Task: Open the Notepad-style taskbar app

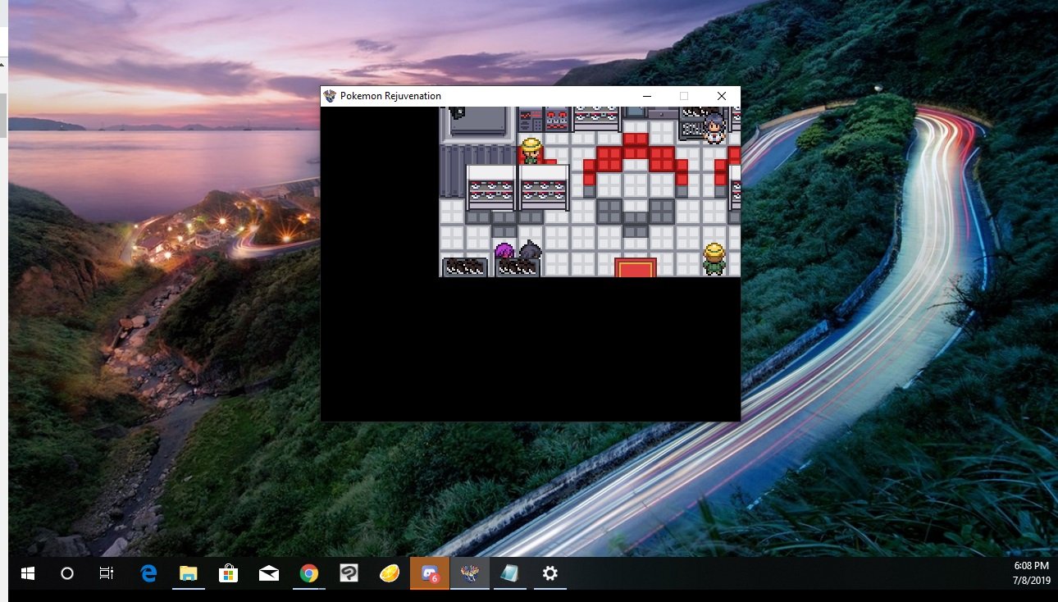Action: pyautogui.click(x=509, y=574)
